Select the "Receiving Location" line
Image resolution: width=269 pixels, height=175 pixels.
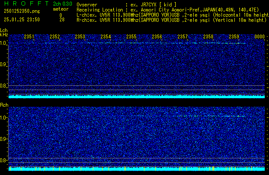coord(168,10)
